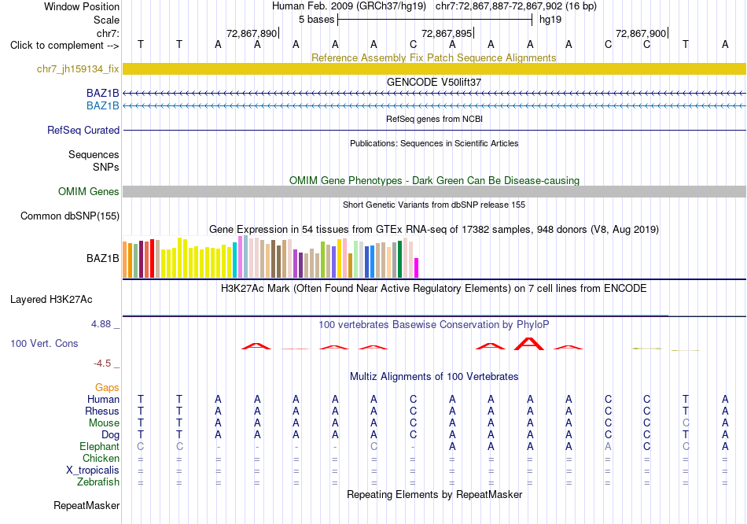
Task: Open 'Multiz Alignments of 100 Vertebrates' title
Action: point(434,377)
